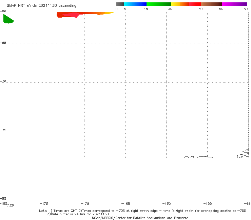This screenshot has width=251, height=220.
Task: Click the coastline outline at the right map edge
Action: click(x=243, y=153)
